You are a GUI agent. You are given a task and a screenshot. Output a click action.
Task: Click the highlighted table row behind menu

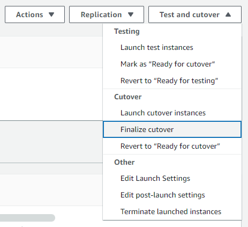[51, 142]
